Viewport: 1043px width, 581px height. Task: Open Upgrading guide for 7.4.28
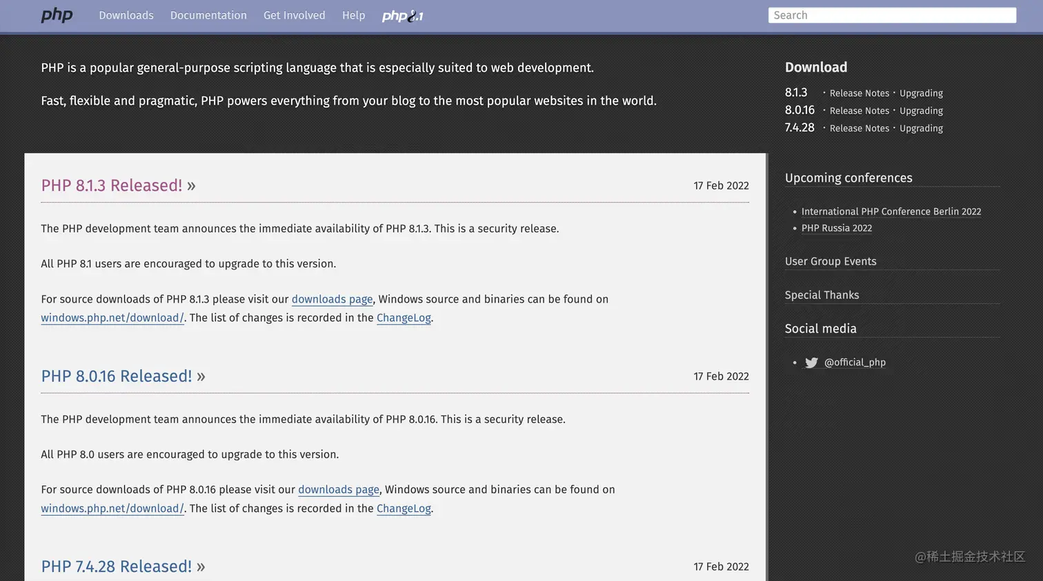point(921,128)
